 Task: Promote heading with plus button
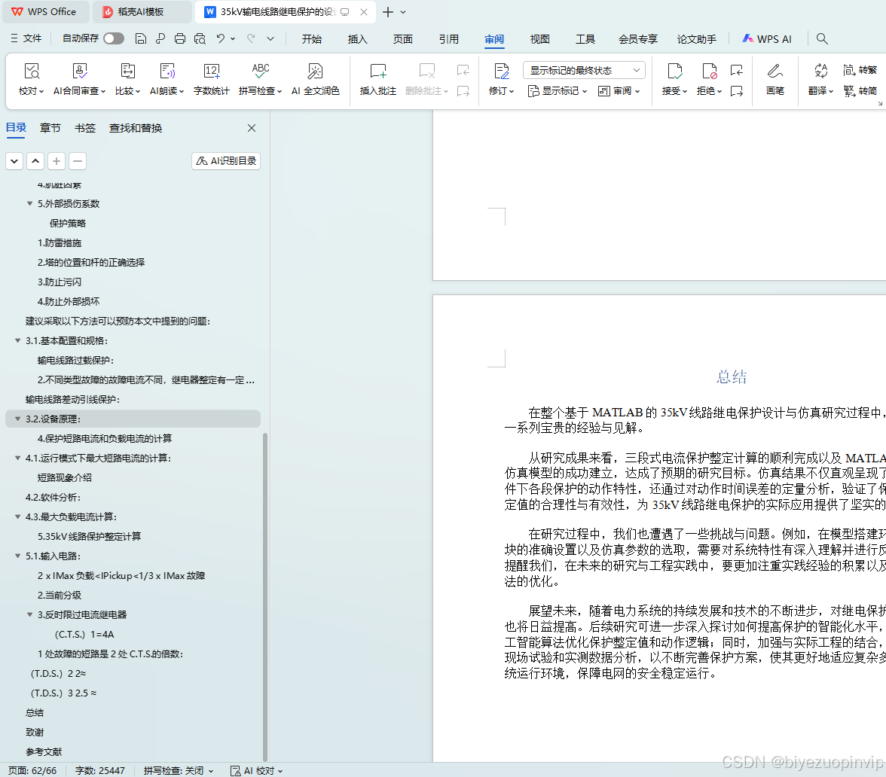57,161
